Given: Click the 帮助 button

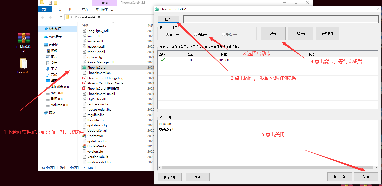Looking at the screenshot, I should click(x=197, y=177).
